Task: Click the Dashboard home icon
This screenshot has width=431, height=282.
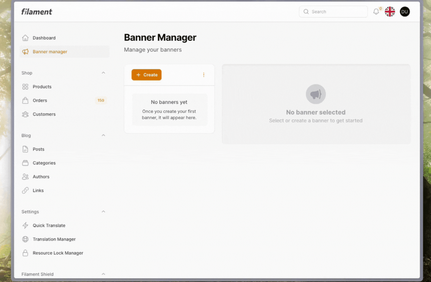Action: coord(25,38)
